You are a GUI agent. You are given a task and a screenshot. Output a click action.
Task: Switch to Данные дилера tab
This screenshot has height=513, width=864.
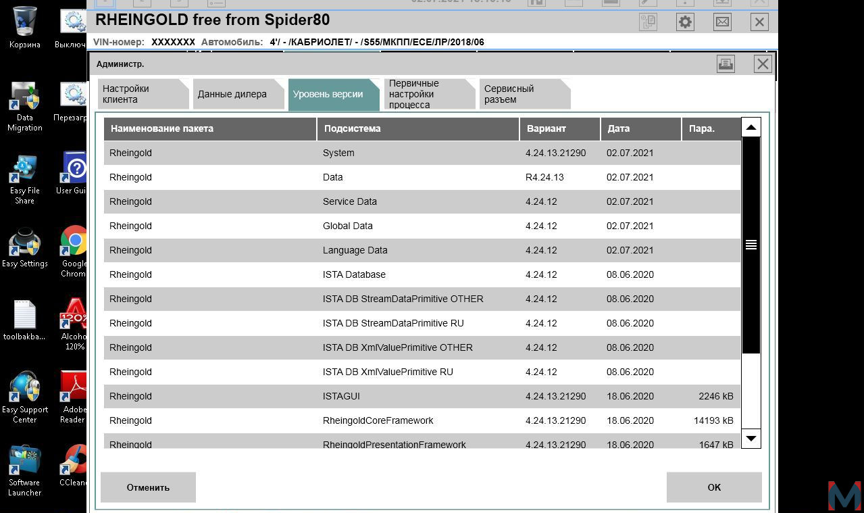pos(238,94)
